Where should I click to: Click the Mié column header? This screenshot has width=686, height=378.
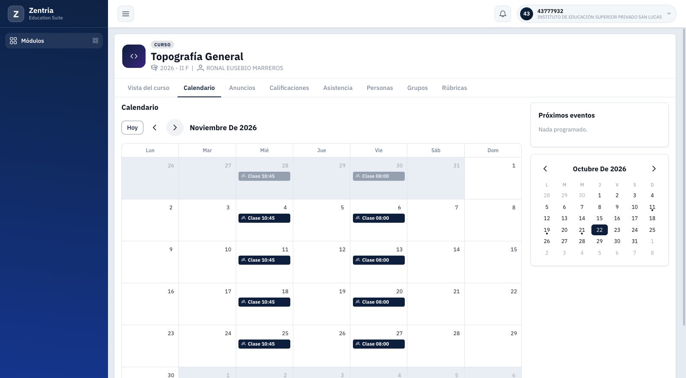click(x=264, y=151)
